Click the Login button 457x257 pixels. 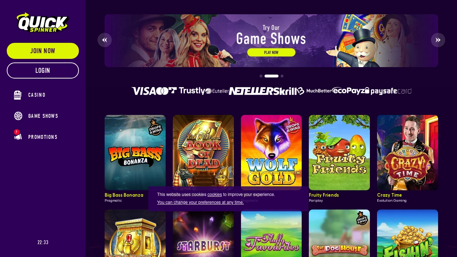click(x=43, y=70)
